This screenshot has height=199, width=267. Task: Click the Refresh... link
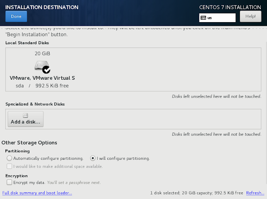pyautogui.click(x=255, y=193)
